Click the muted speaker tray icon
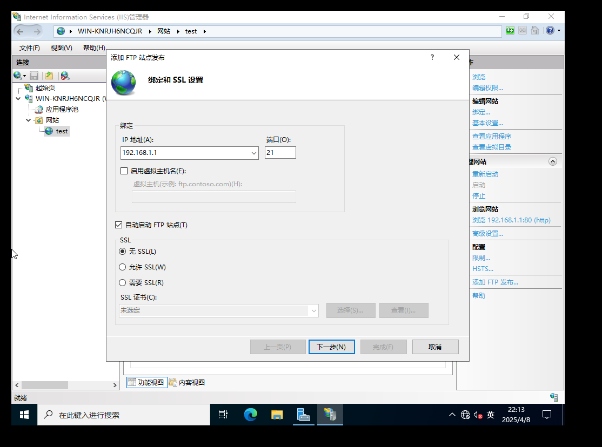The width and height of the screenshot is (602, 447). [478, 415]
